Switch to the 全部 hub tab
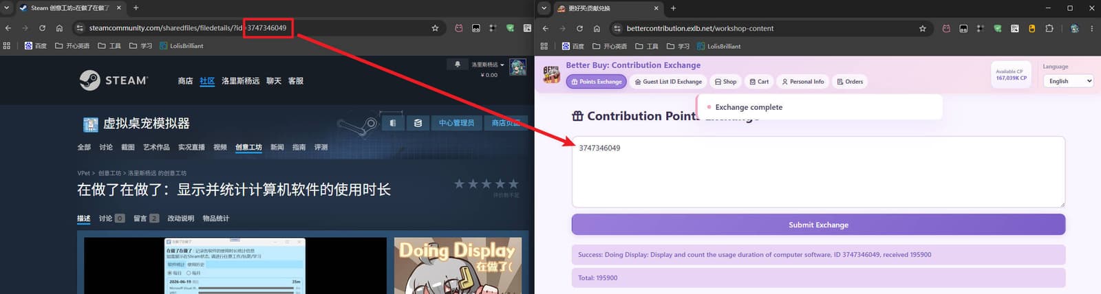Screen dimensions: 1101x294 pyautogui.click(x=84, y=147)
